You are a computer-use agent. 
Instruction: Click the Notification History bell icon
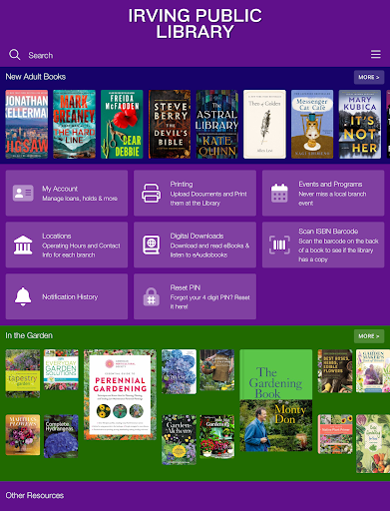[23, 296]
